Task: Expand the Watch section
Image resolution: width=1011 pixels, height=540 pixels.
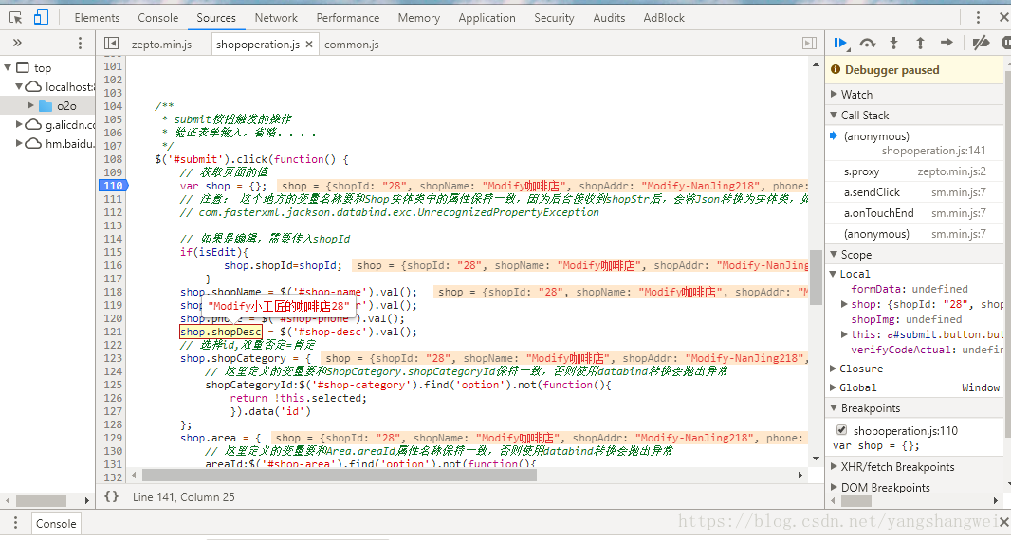Action: (856, 94)
